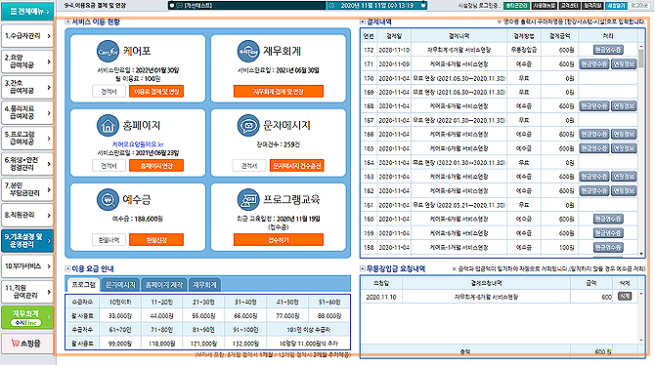
Task: Click the 2020.11.10 date cell in deposit table
Action: [x=381, y=297]
